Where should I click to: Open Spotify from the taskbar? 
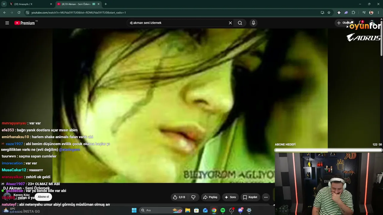click(x=223, y=210)
